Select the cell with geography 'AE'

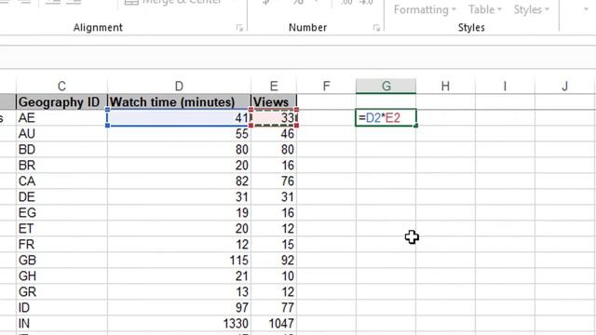click(x=61, y=118)
